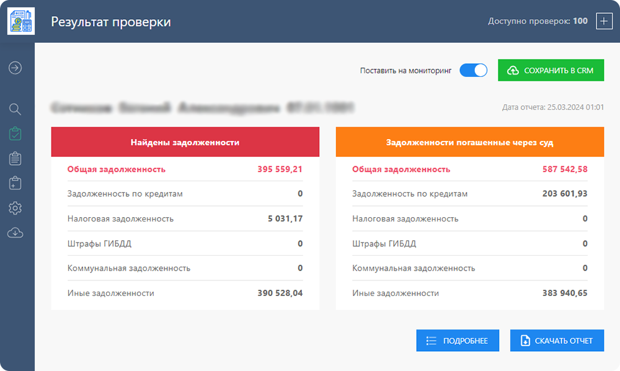Click the cloud download sidebar icon

click(15, 233)
